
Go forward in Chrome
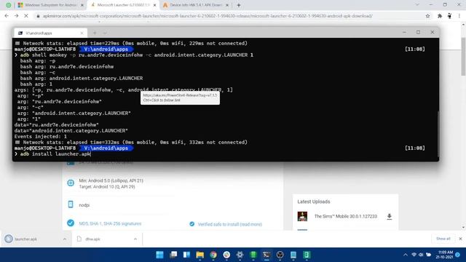tap(16, 16)
